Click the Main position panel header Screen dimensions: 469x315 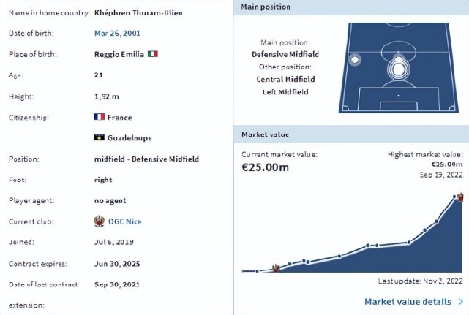[x=351, y=7]
